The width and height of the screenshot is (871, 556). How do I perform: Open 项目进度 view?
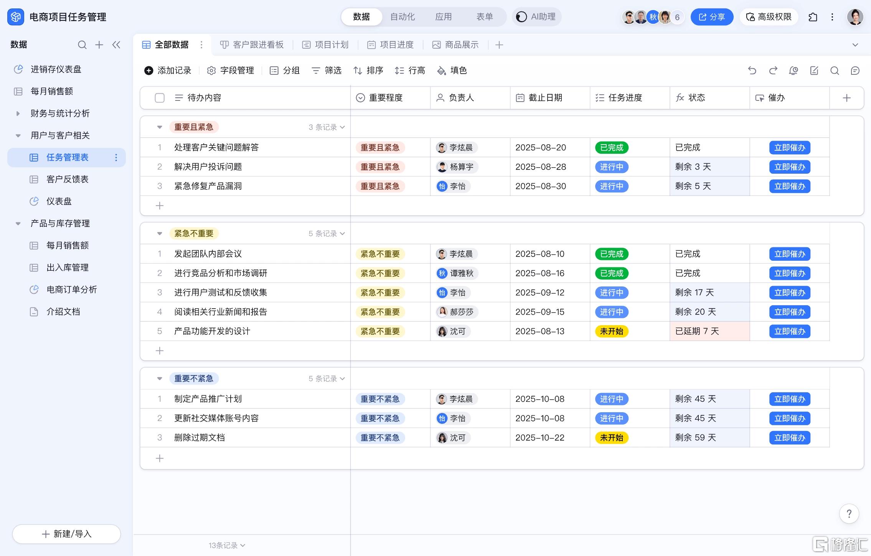click(391, 45)
